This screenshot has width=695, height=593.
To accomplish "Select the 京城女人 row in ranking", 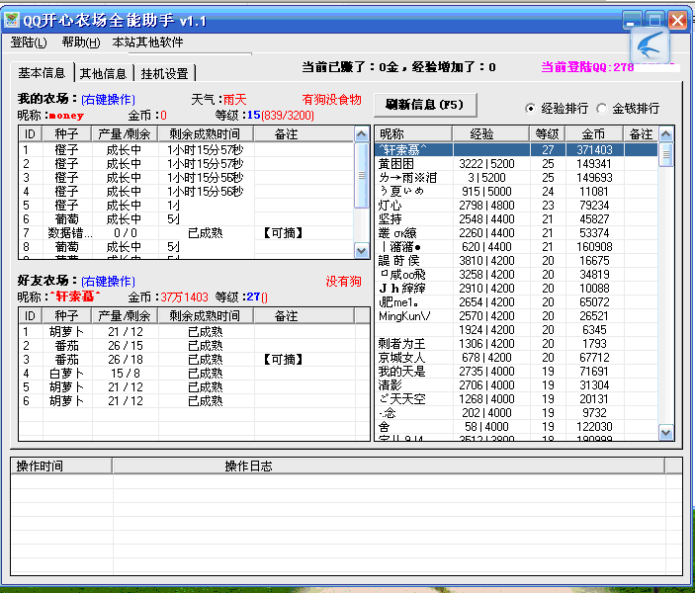I will point(516,357).
